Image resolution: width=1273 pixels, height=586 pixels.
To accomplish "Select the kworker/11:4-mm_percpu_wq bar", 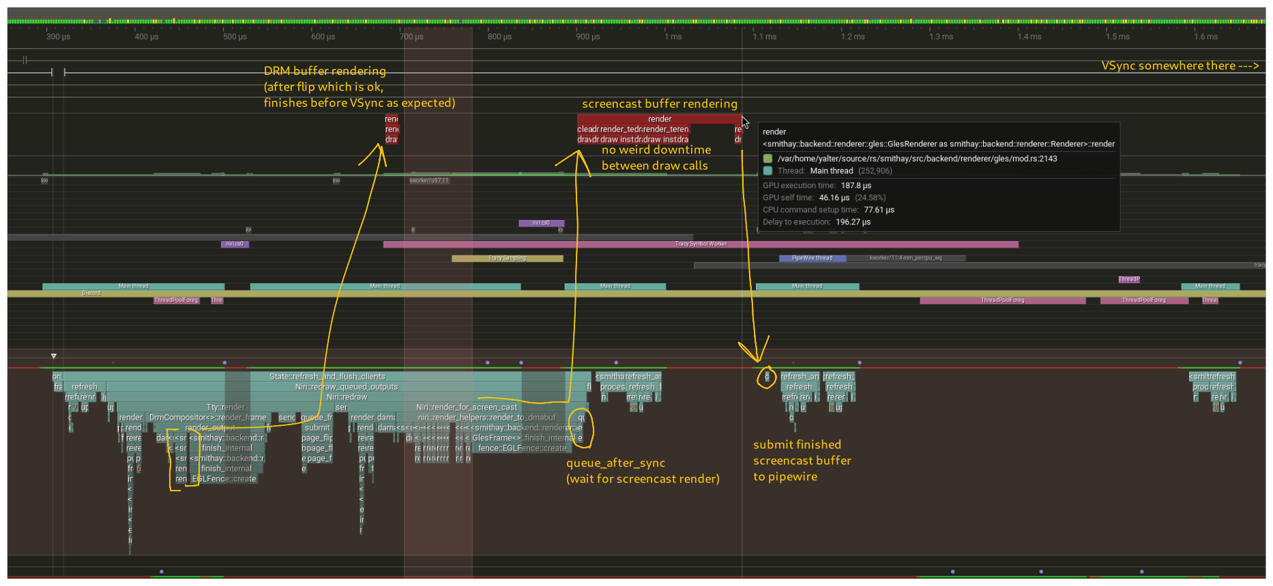I will pos(905,258).
